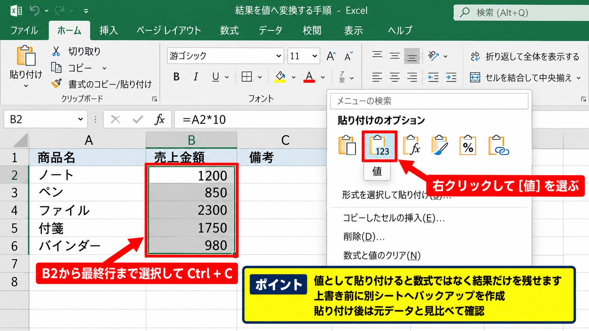The height and width of the screenshot is (331, 589).
Task: Click the Cut (切り取り) scissors icon
Action: [56, 51]
